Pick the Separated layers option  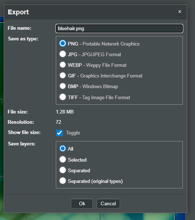click(x=62, y=170)
